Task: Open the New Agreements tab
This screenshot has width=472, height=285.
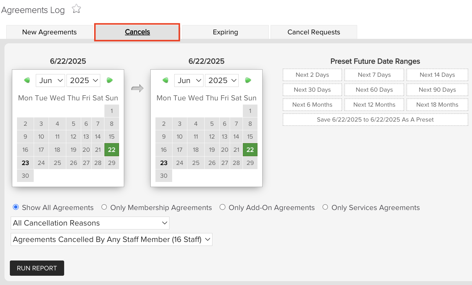Action: 50,32
